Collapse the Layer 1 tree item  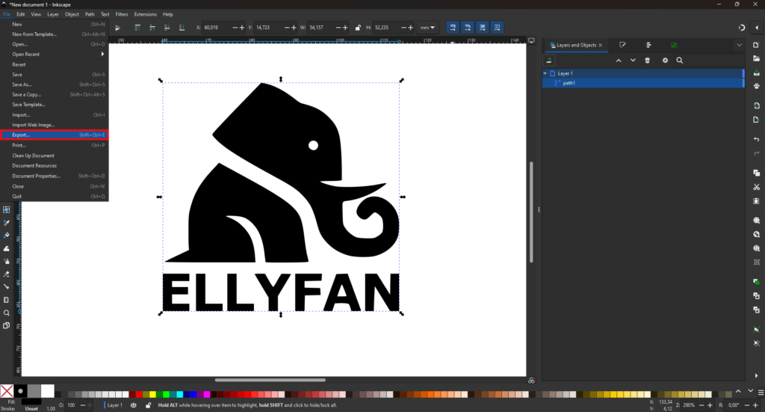tap(545, 73)
